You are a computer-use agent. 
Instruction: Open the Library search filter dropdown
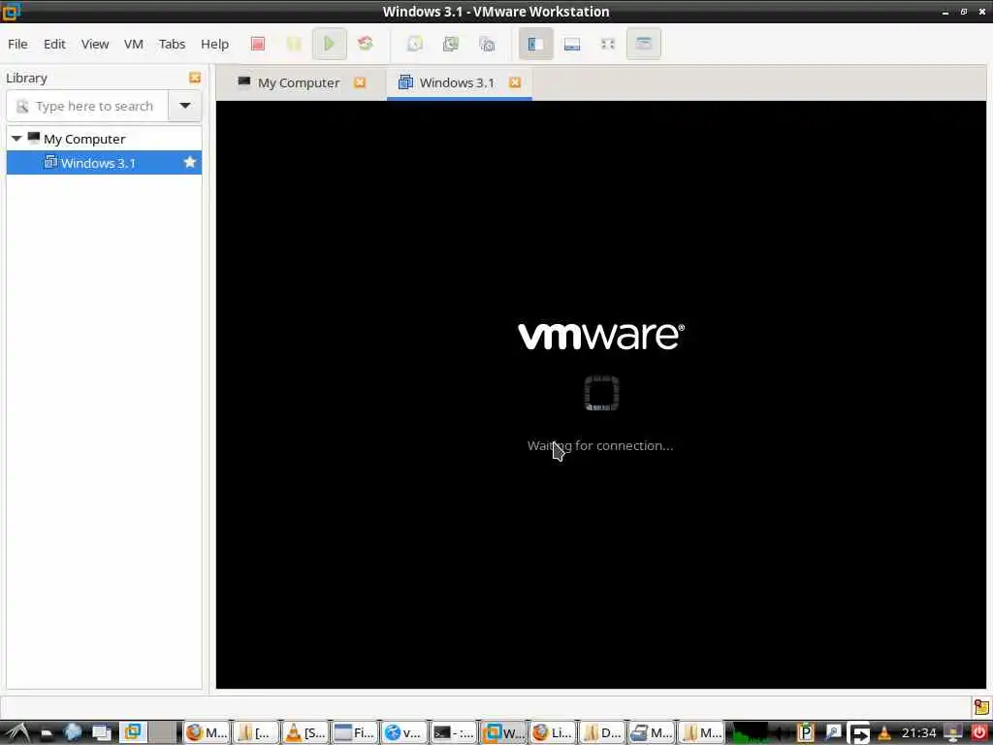tap(185, 106)
